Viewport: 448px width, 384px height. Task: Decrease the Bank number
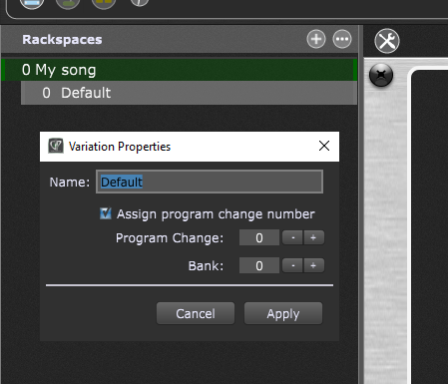292,265
